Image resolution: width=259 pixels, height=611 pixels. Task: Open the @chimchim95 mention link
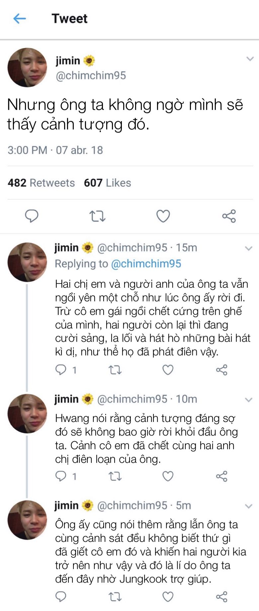pyautogui.click(x=146, y=264)
